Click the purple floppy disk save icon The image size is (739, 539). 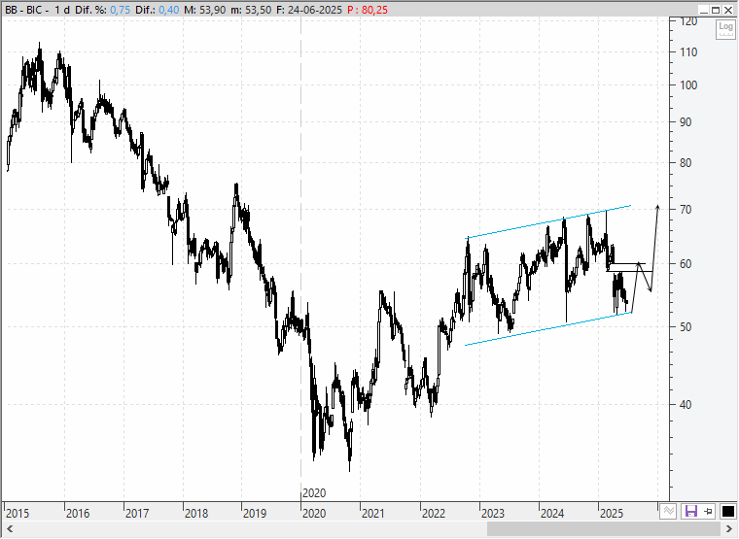pos(690,511)
